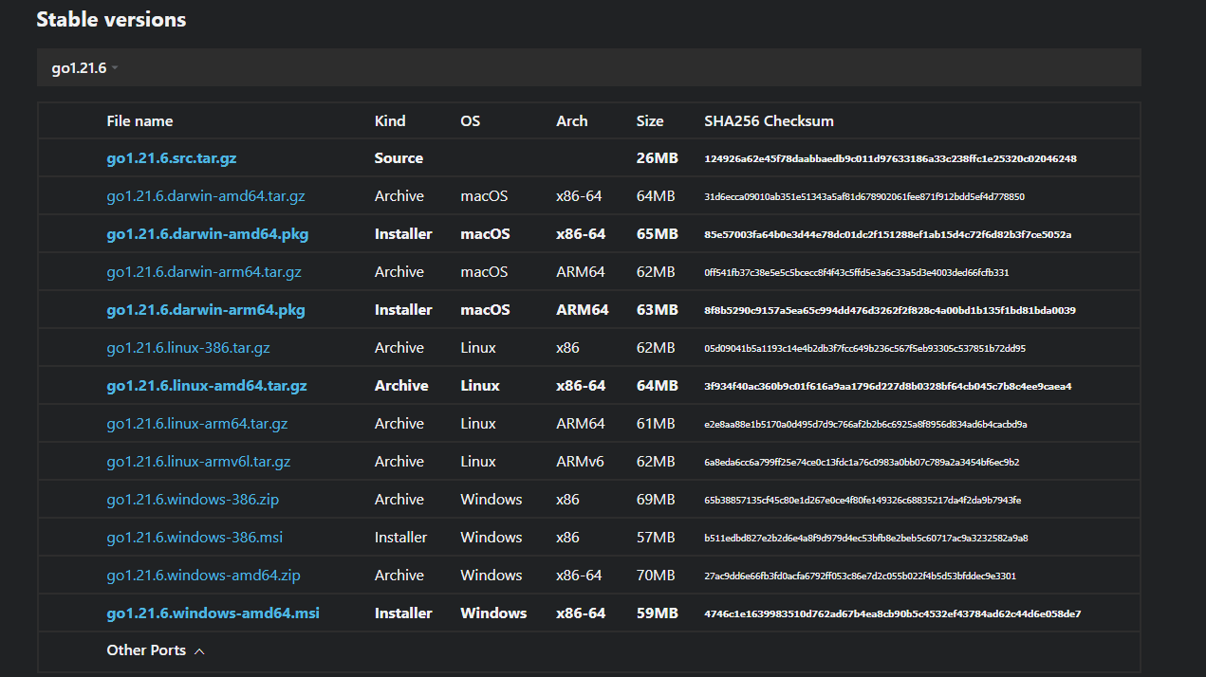Expand the version selector chevron
This screenshot has width=1206, height=677.
tap(114, 66)
